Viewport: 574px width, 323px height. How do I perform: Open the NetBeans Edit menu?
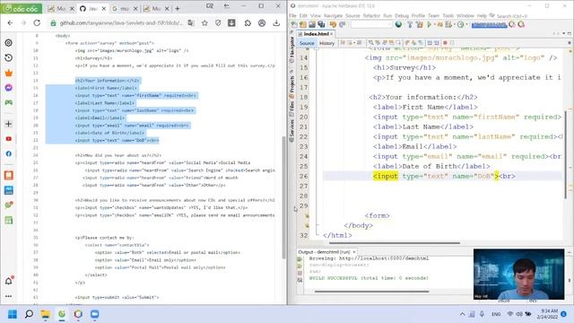tap(303, 16)
